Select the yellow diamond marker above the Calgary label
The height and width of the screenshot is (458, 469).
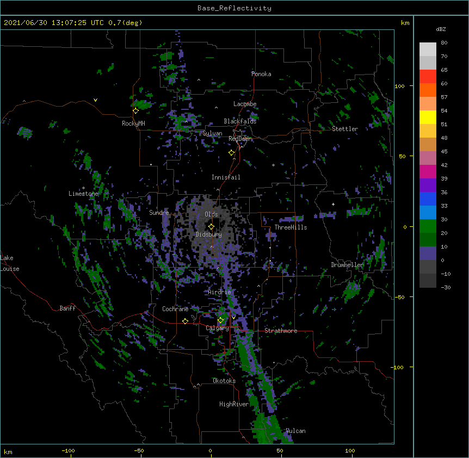[221, 320]
